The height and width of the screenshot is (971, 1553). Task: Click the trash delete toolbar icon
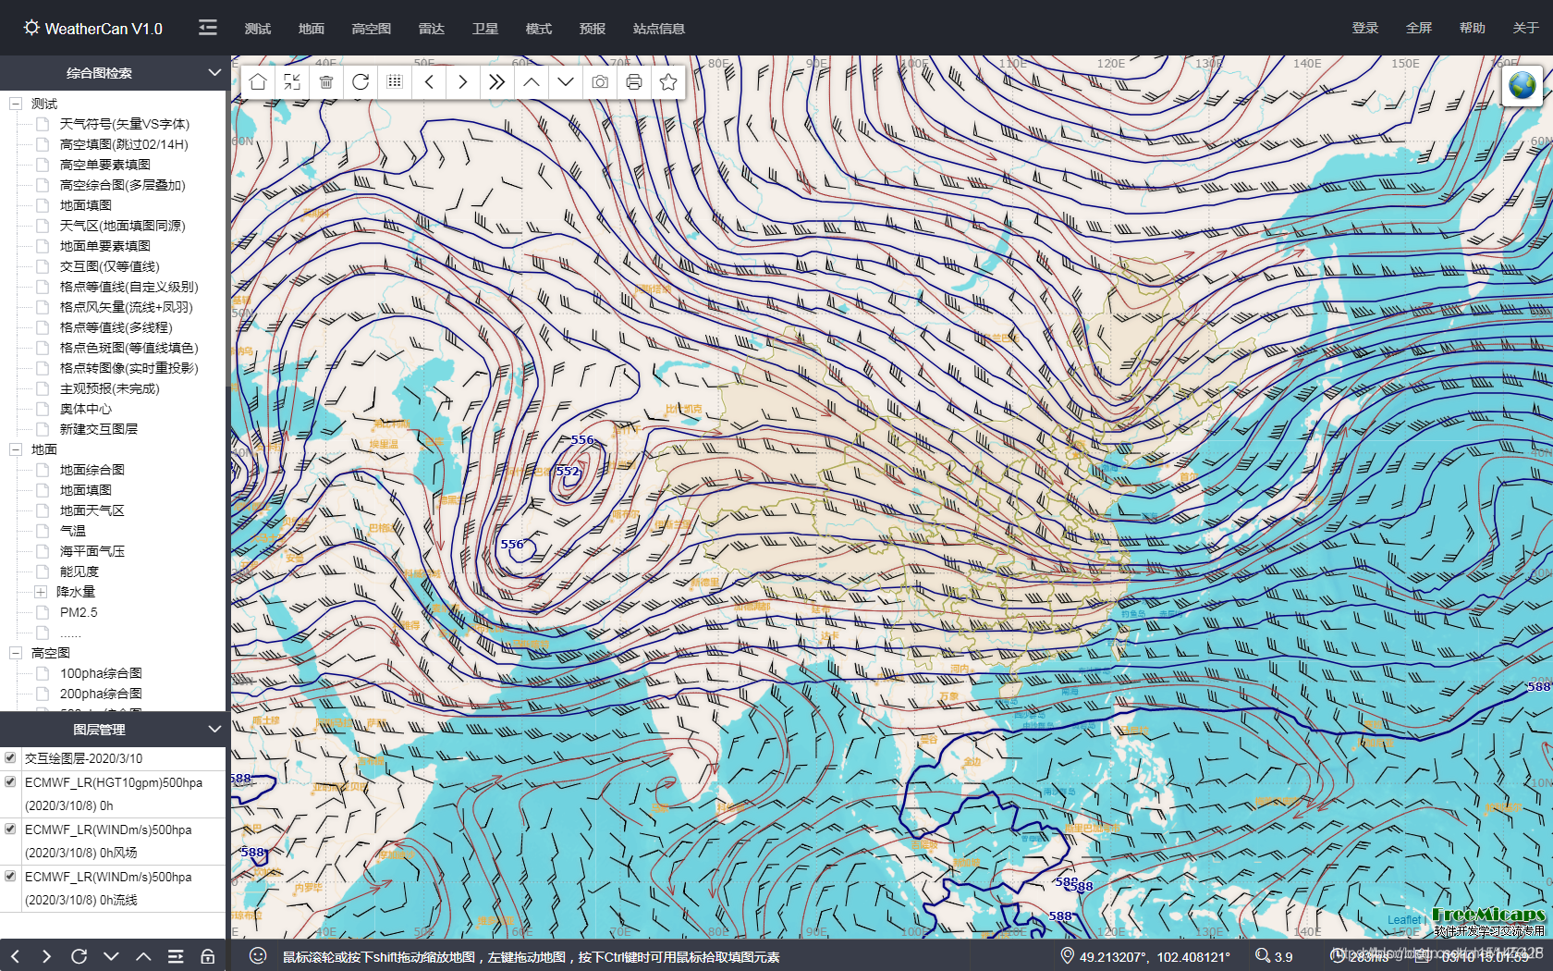pyautogui.click(x=326, y=81)
